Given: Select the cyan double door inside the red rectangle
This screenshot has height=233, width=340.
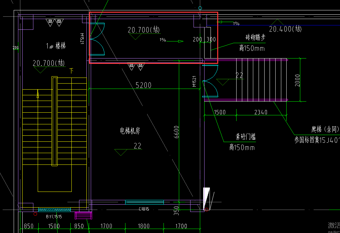Looking at the screenshot, I should (x=97, y=39).
